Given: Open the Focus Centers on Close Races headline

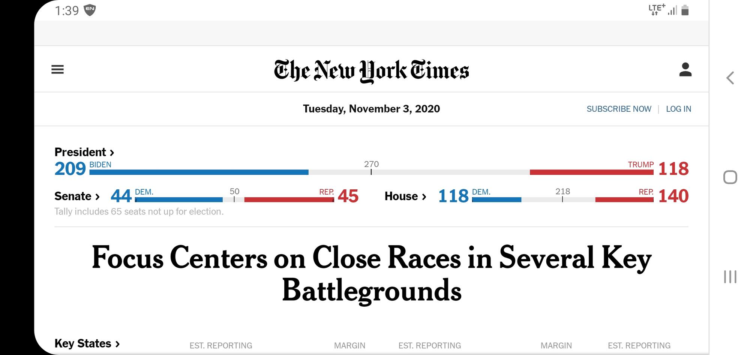Looking at the screenshot, I should point(371,274).
